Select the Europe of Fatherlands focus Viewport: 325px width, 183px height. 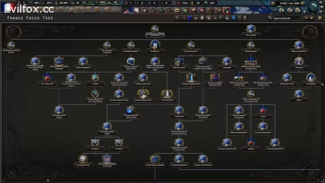202,159
